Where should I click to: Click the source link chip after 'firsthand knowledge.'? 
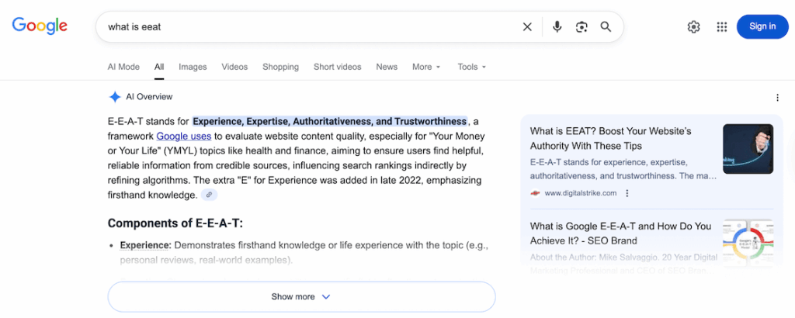click(x=209, y=195)
